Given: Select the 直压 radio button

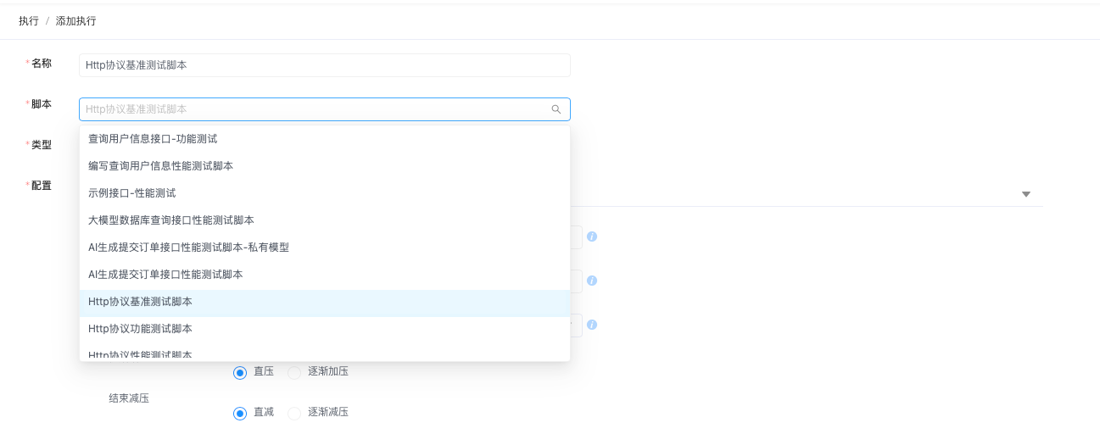Looking at the screenshot, I should click(240, 372).
